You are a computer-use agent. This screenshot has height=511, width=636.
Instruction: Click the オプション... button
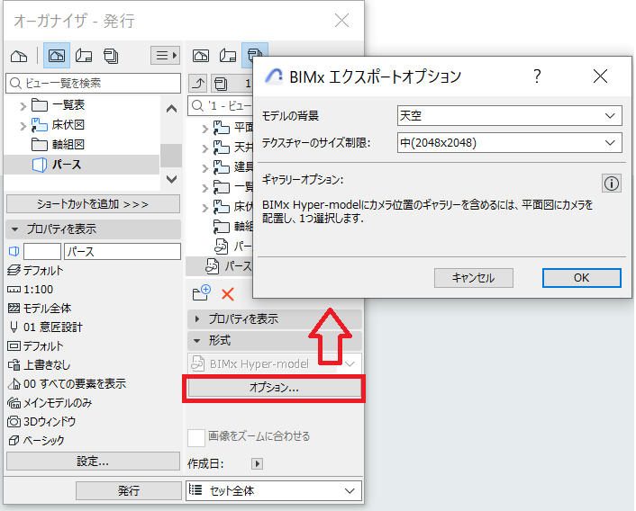[x=274, y=388]
